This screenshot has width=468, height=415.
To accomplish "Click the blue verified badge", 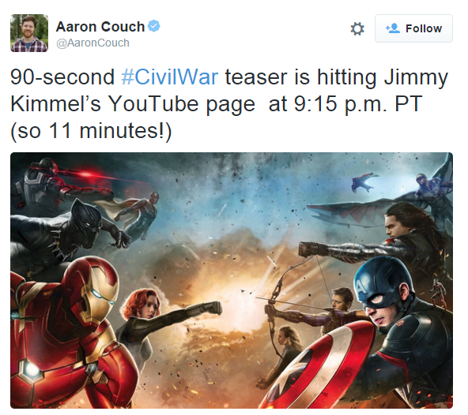I will [154, 26].
